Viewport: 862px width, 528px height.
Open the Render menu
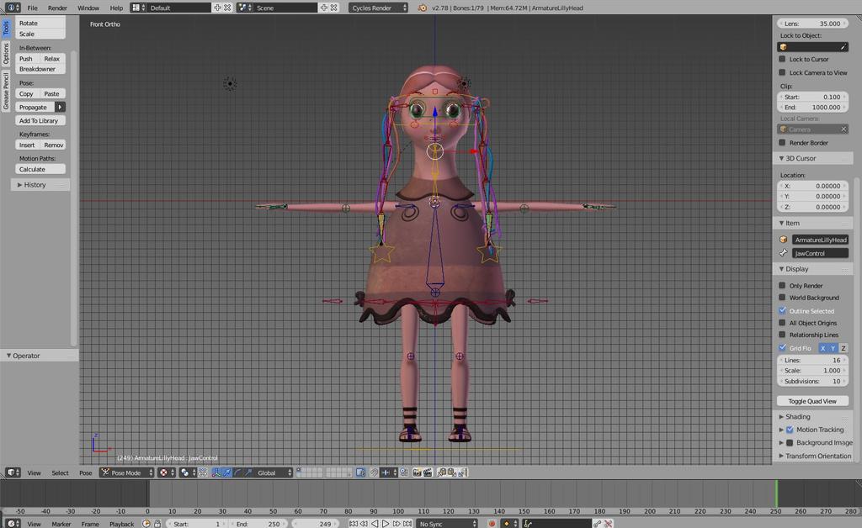pos(57,8)
